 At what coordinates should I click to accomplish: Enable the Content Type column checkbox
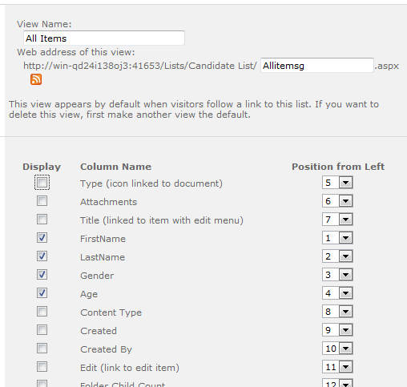(x=42, y=312)
